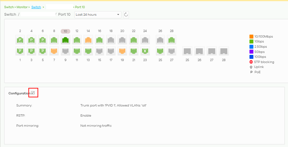This screenshot has width=288, height=147.
Task: Click the edit Configuration pencil icon
Action: tap(33, 93)
